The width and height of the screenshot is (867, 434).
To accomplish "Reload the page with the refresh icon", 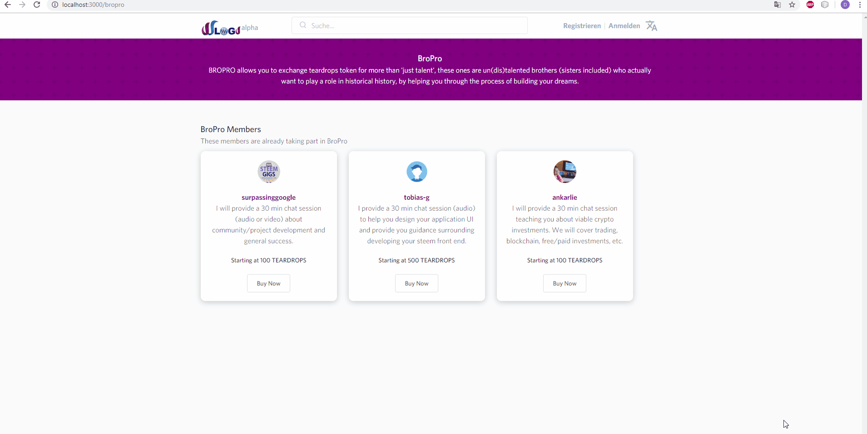I will click(x=37, y=5).
